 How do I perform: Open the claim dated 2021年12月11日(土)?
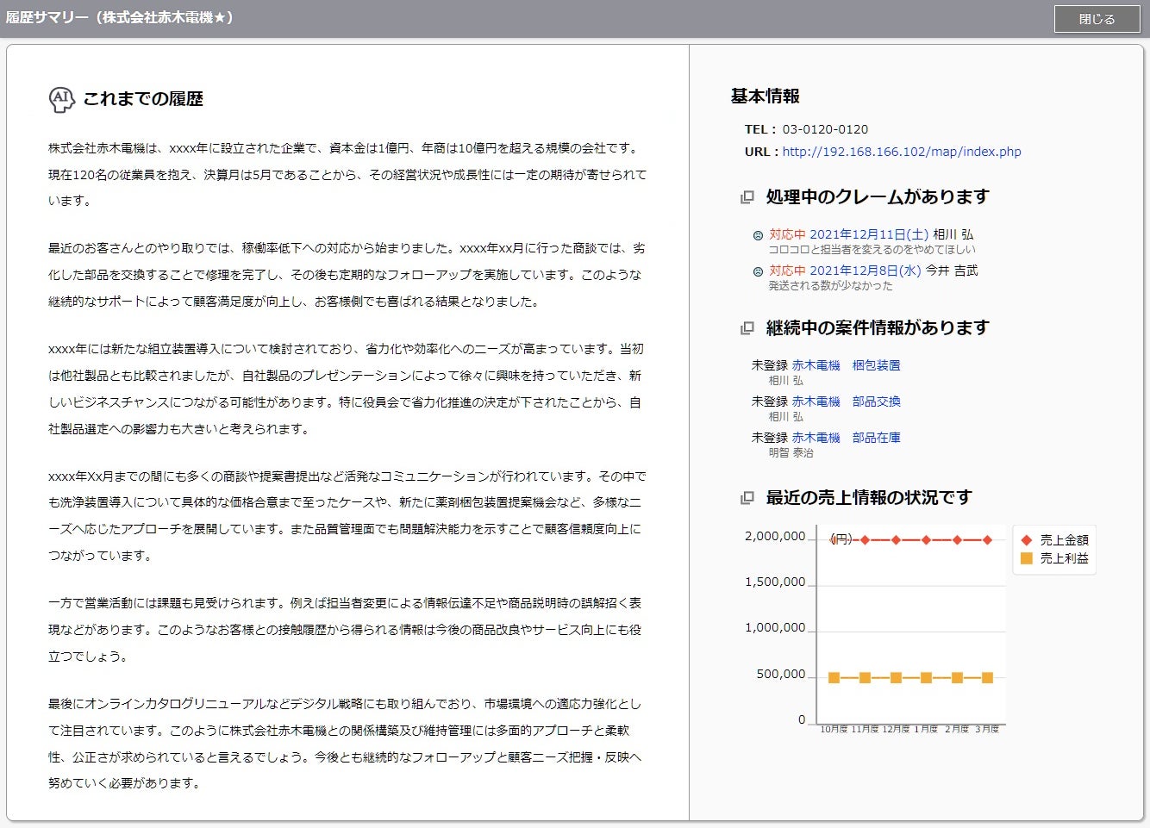869,234
